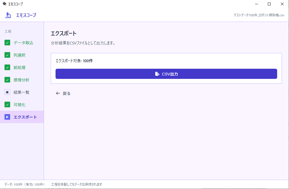Screen dimensions: 289x189
Task: Click the green check icon beside データ取込
Action: (x=7, y=43)
